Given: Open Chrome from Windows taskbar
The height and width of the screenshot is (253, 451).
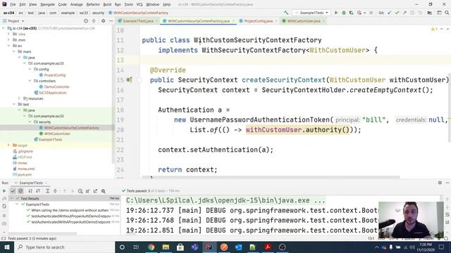Looking at the screenshot, I should pos(151,247).
